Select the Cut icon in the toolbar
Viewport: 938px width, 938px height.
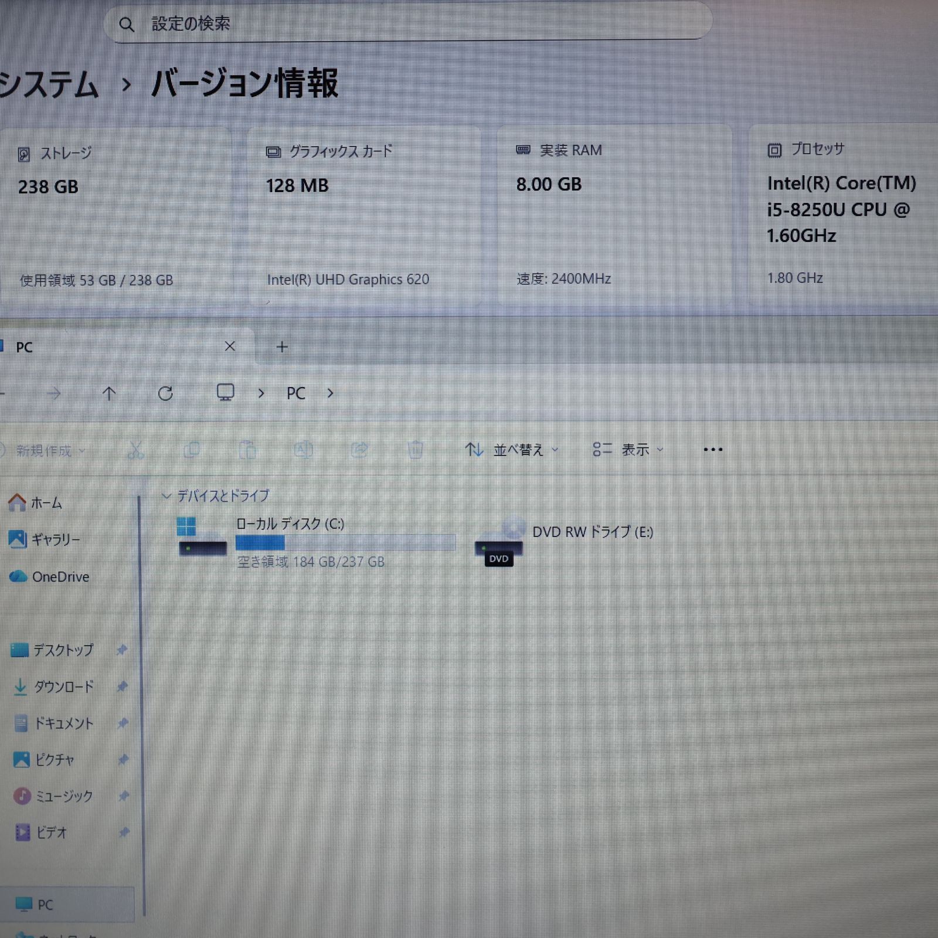coord(136,450)
